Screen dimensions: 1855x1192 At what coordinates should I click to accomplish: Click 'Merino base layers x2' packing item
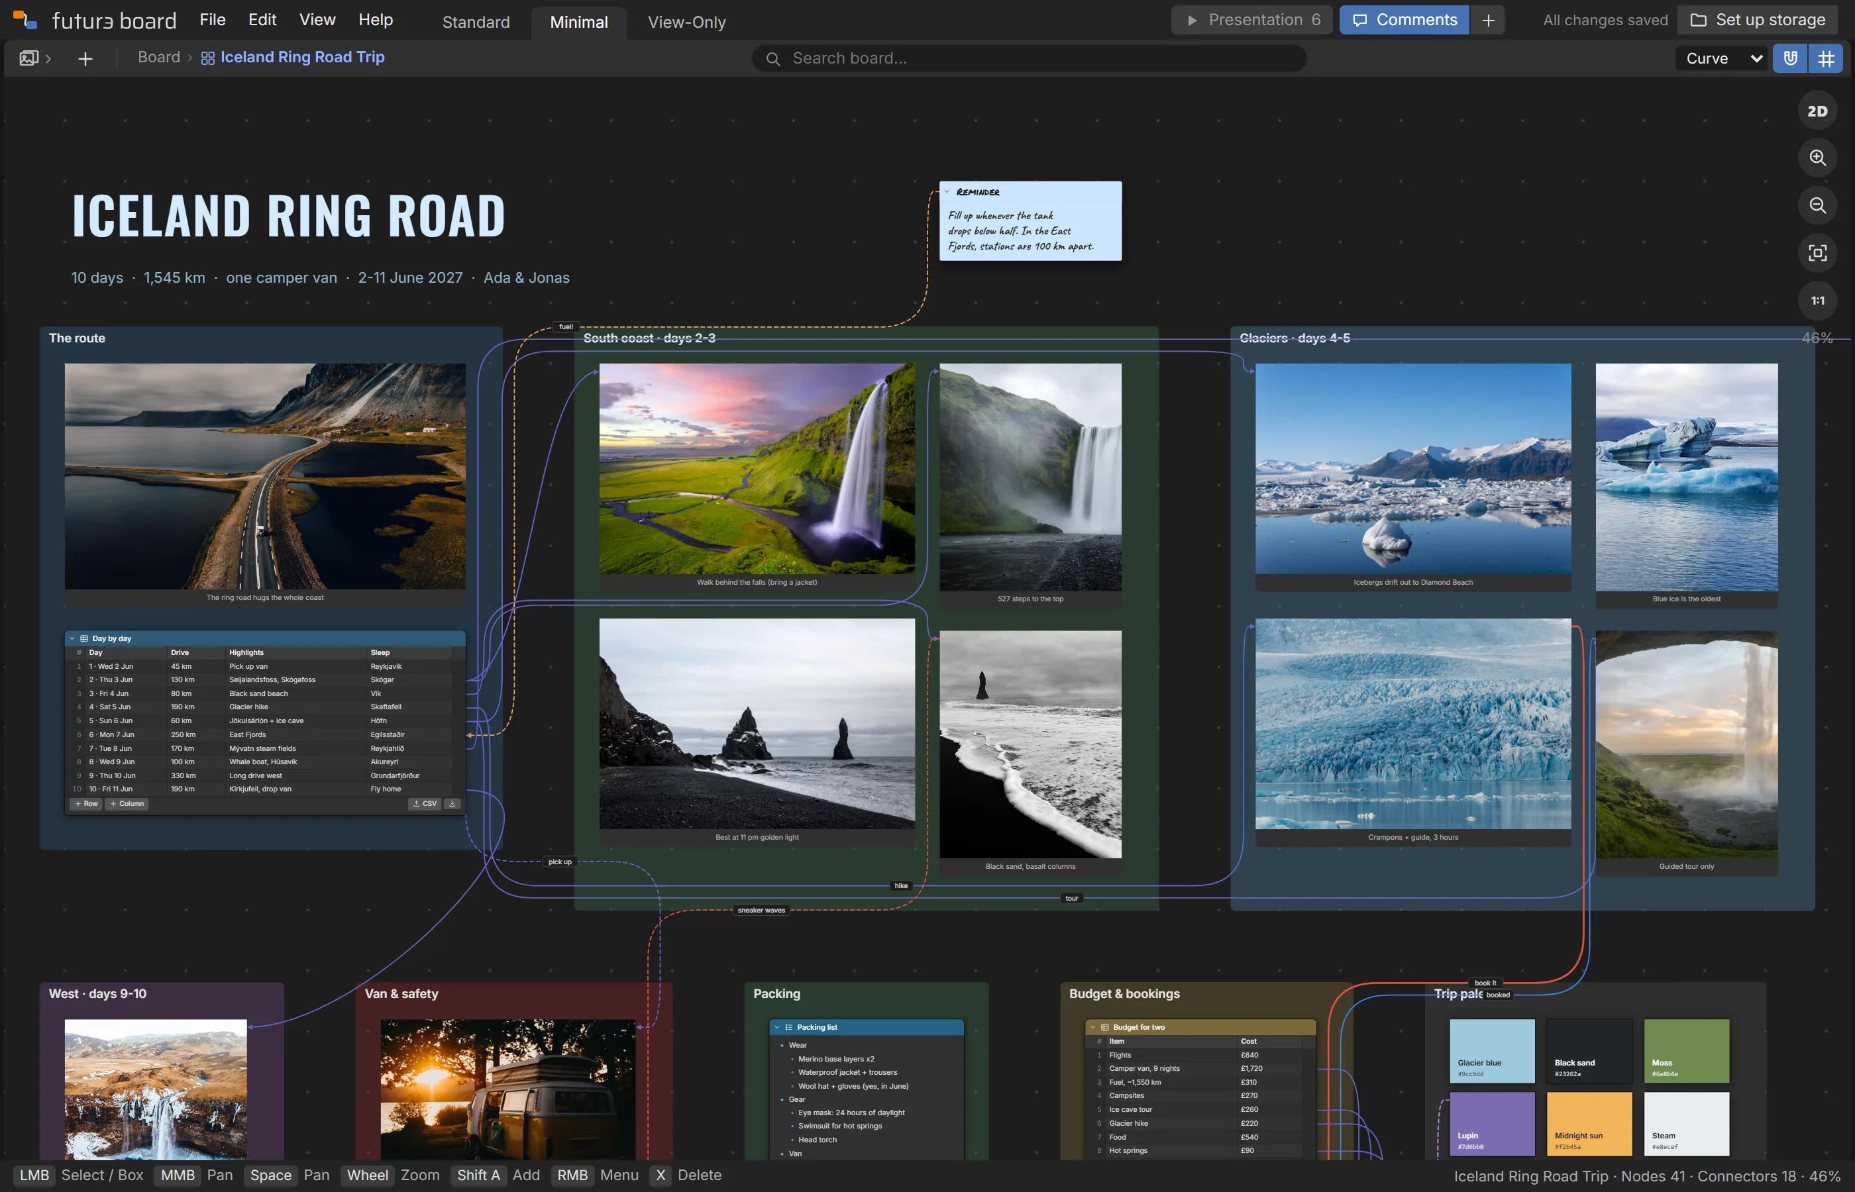[x=836, y=1059]
